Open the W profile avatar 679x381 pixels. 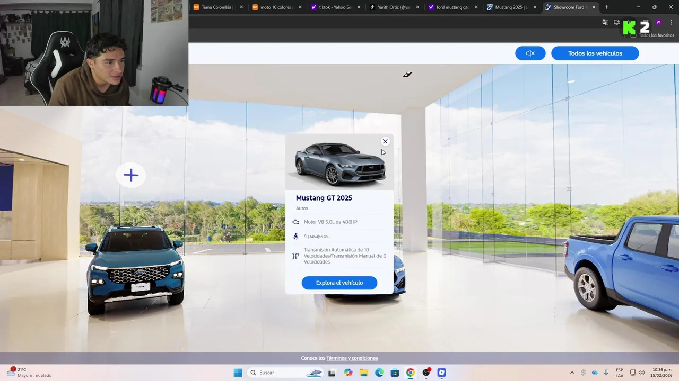coord(658,22)
